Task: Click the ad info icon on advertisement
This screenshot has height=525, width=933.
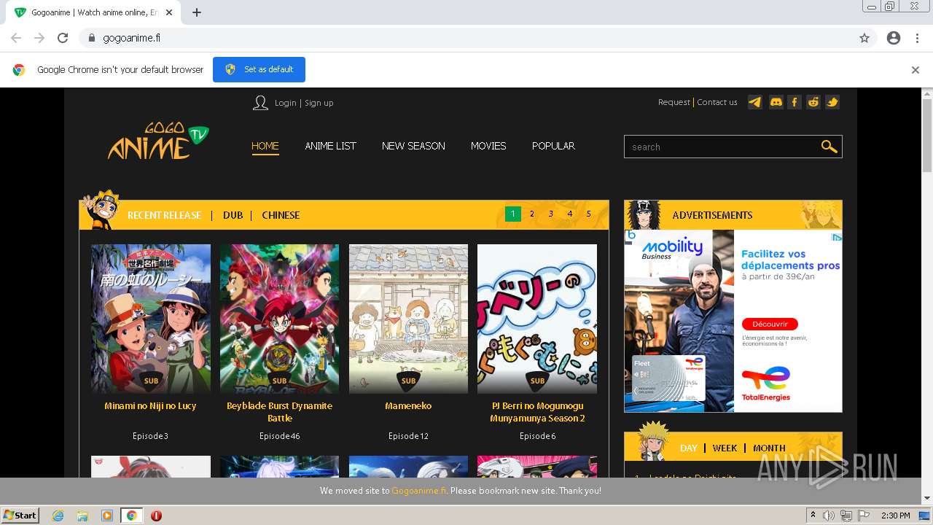Action: coord(838,237)
